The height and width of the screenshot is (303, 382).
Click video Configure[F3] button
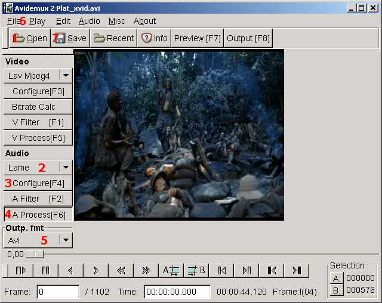(38, 91)
